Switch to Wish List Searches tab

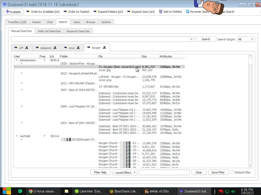49,31
